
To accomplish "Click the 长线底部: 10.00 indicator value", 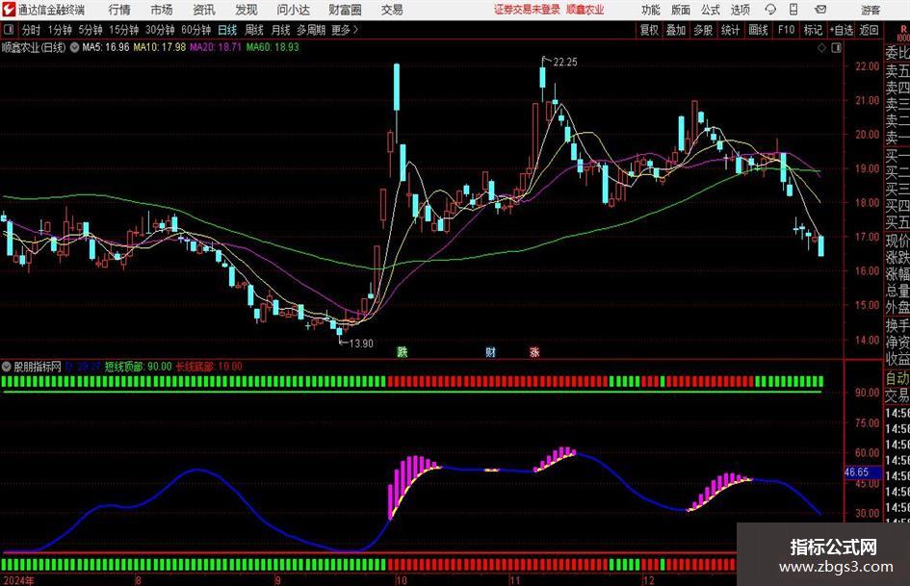I will [x=209, y=367].
